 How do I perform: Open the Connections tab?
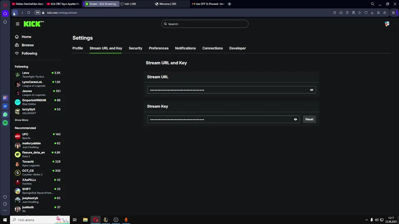(x=213, y=48)
